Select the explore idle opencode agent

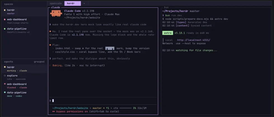24,77
